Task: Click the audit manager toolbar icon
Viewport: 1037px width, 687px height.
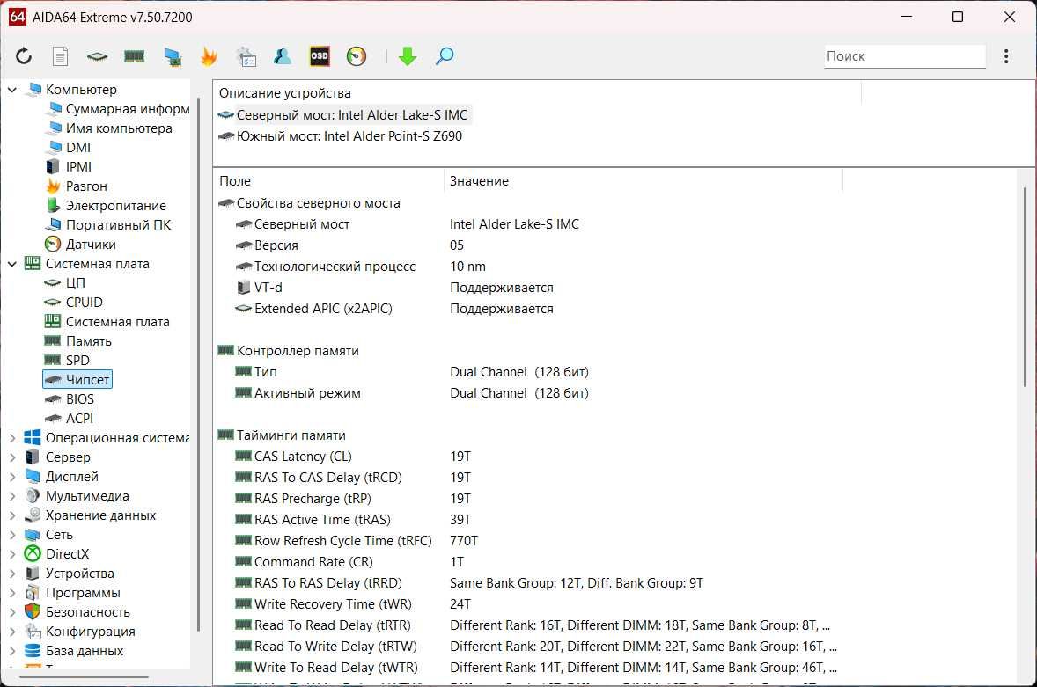Action: [246, 57]
